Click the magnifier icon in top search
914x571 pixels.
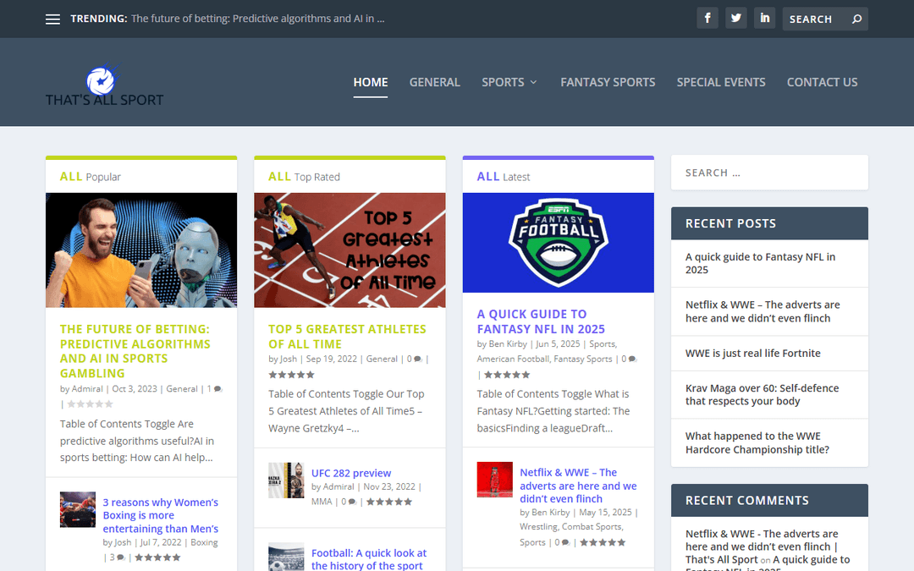(x=856, y=19)
